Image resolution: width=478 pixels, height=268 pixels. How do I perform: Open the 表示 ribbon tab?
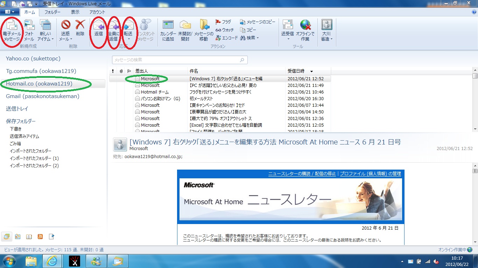(x=75, y=12)
